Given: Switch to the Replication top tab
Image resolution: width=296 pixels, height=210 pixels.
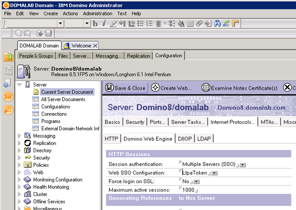Looking at the screenshot, I should (139, 56).
